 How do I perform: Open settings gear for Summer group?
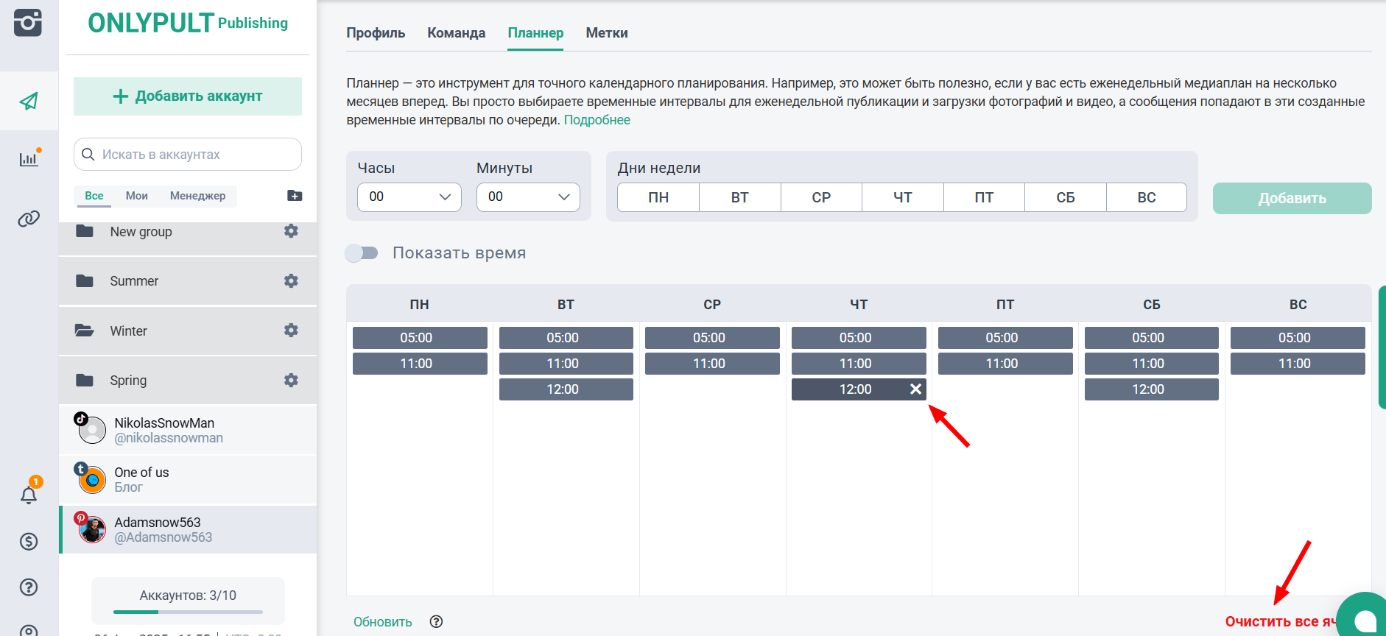pos(291,281)
